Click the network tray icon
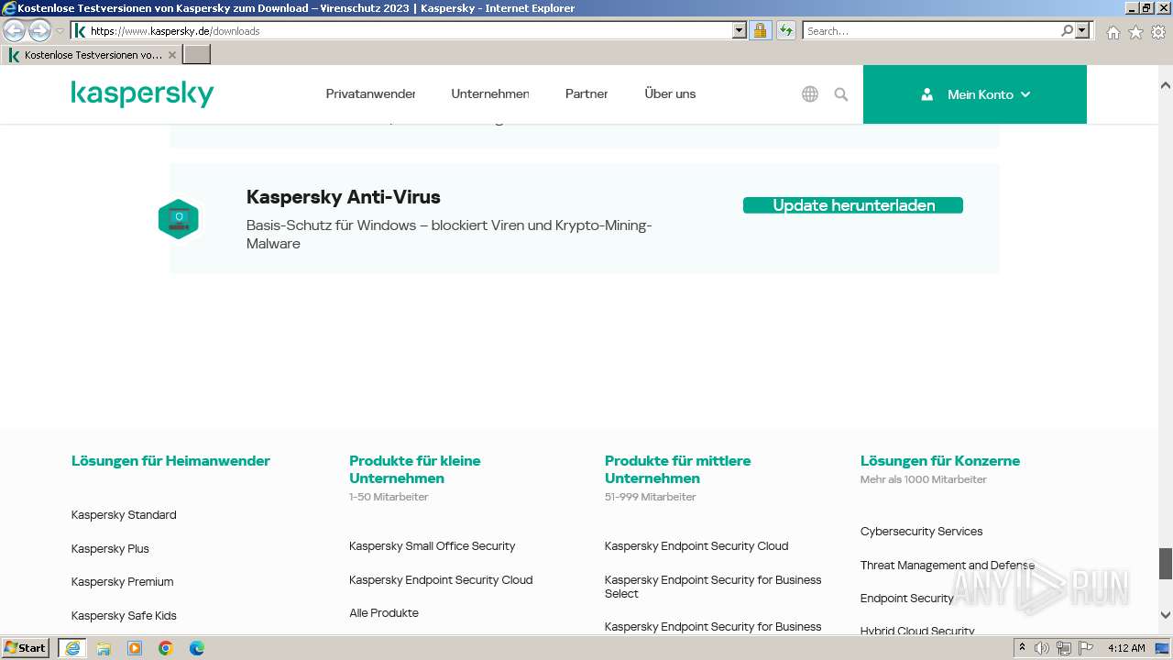 point(1063,648)
